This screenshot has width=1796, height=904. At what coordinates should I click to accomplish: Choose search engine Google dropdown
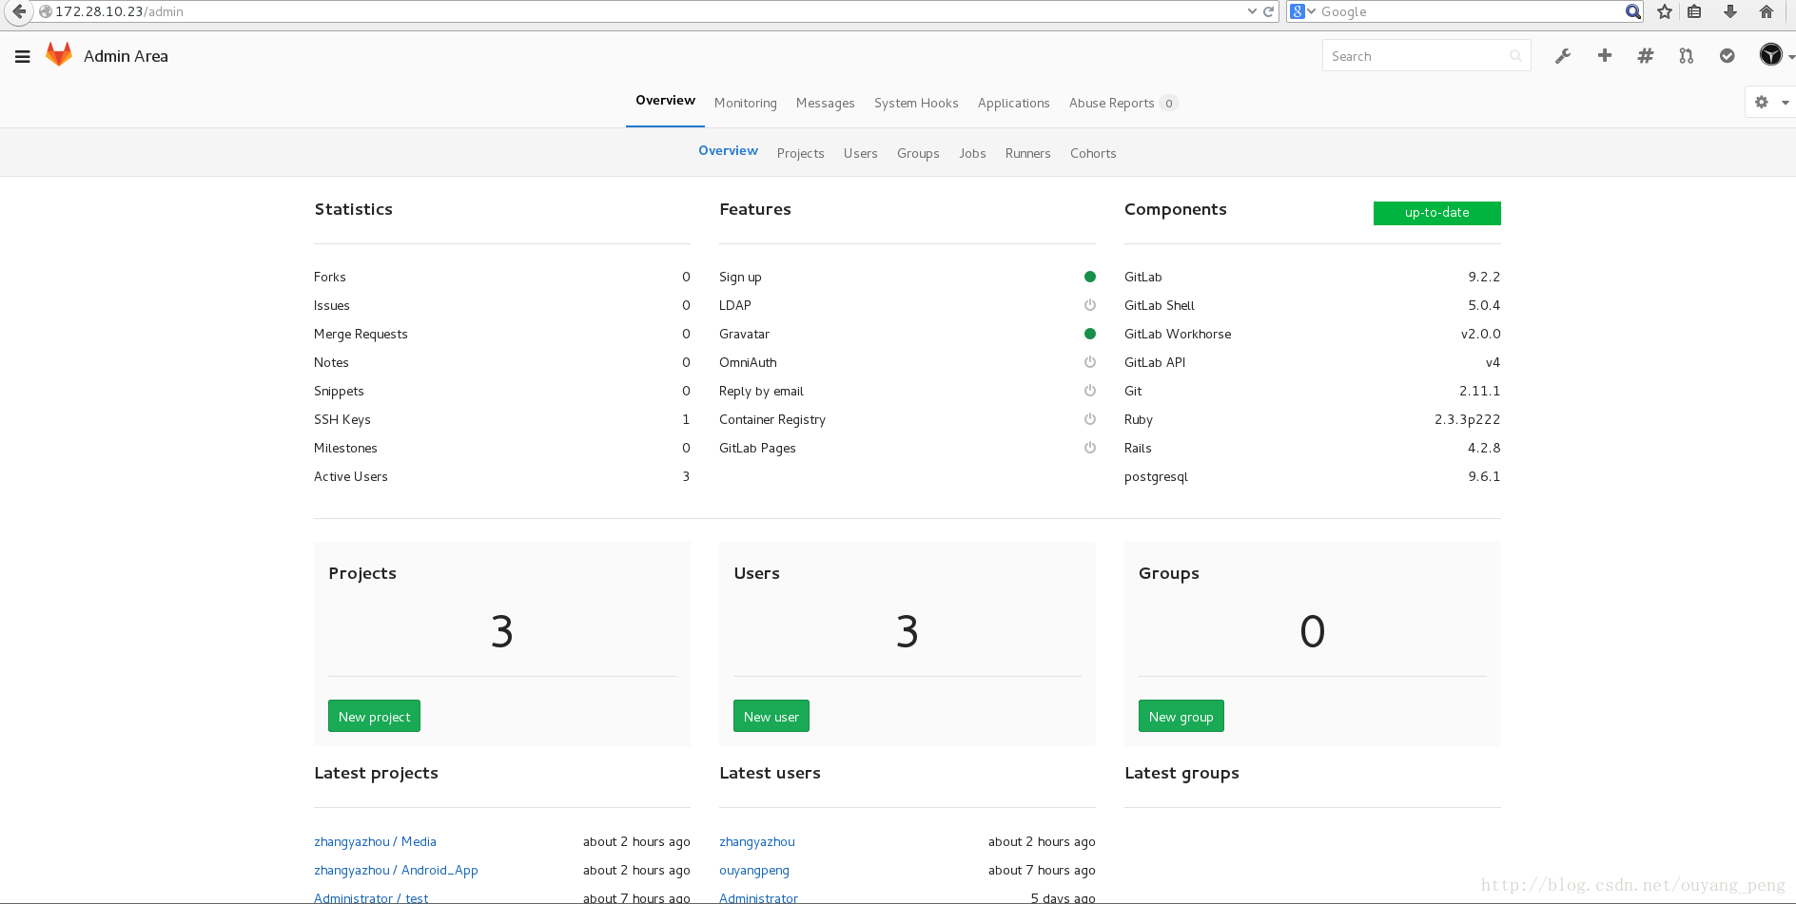1302,11
